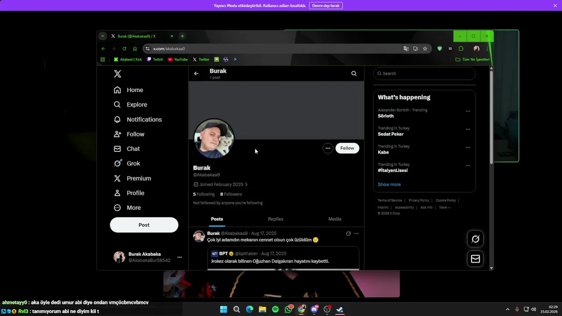Image resolution: width=562 pixels, height=316 pixels.
Task: Open the three-dots menu on Burak's post
Action: point(357,233)
